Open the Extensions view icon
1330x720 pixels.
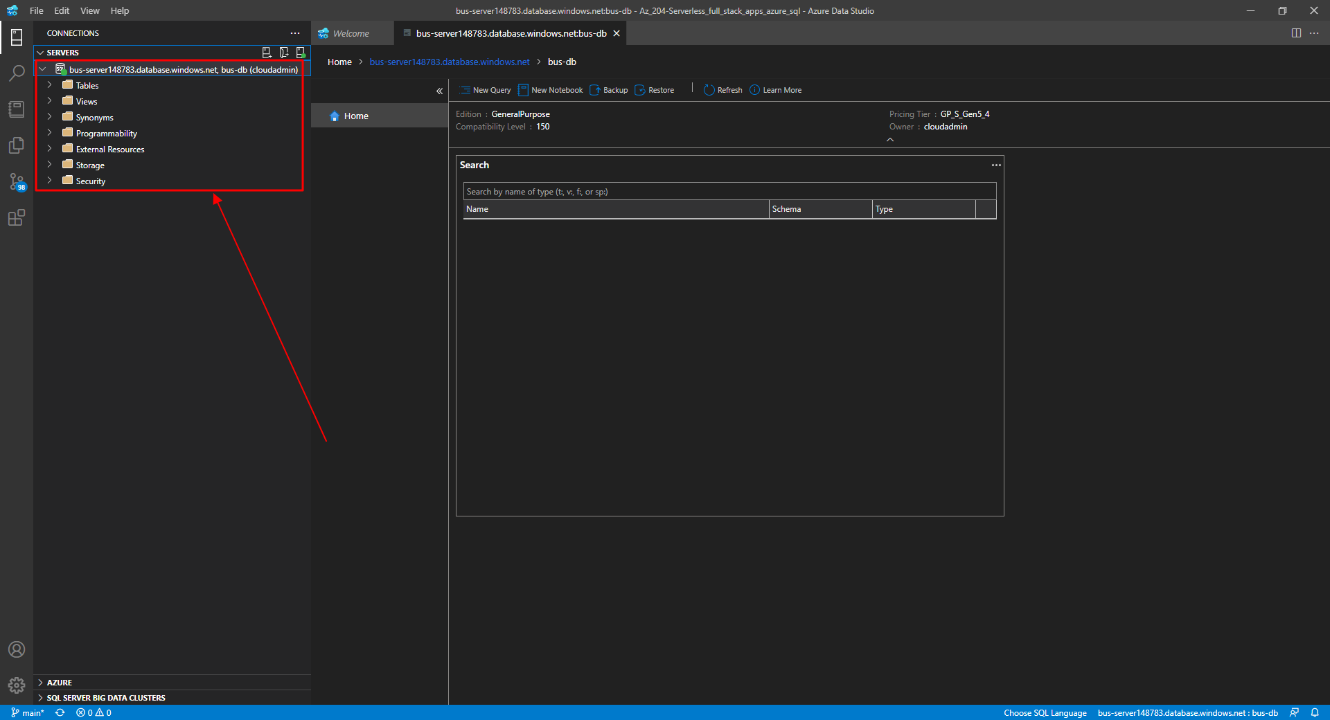(x=17, y=217)
